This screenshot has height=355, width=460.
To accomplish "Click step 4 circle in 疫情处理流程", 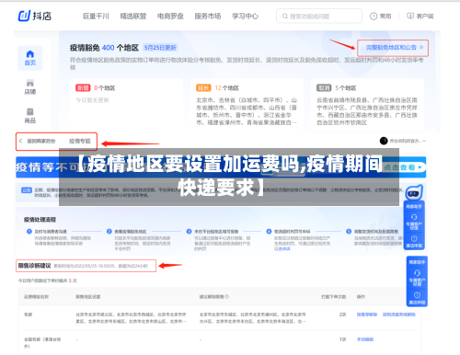I will (269, 232).
